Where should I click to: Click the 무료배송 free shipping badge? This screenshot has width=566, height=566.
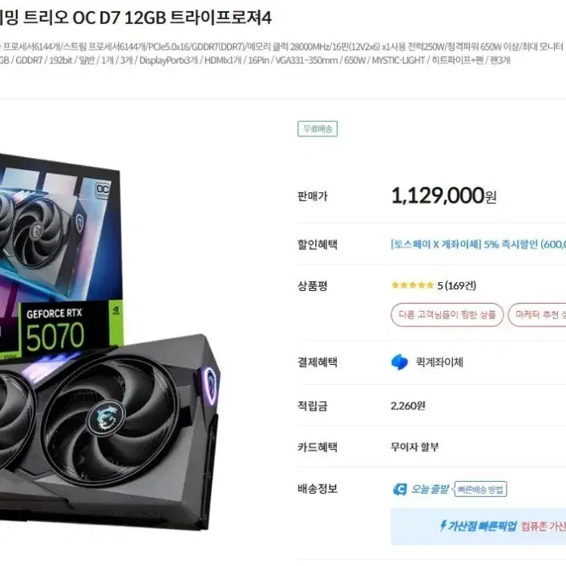coord(317,129)
